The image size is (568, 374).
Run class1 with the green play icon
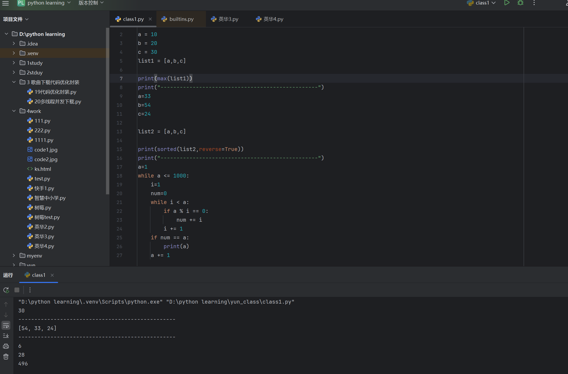tap(507, 3)
